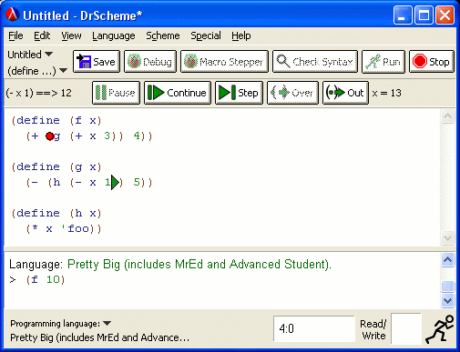The width and height of the screenshot is (460, 352).
Task: Click the interactions pane scroll-down arrow
Action: [447, 300]
